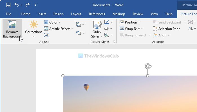Click the top-middle resize handle of picture

148,76
